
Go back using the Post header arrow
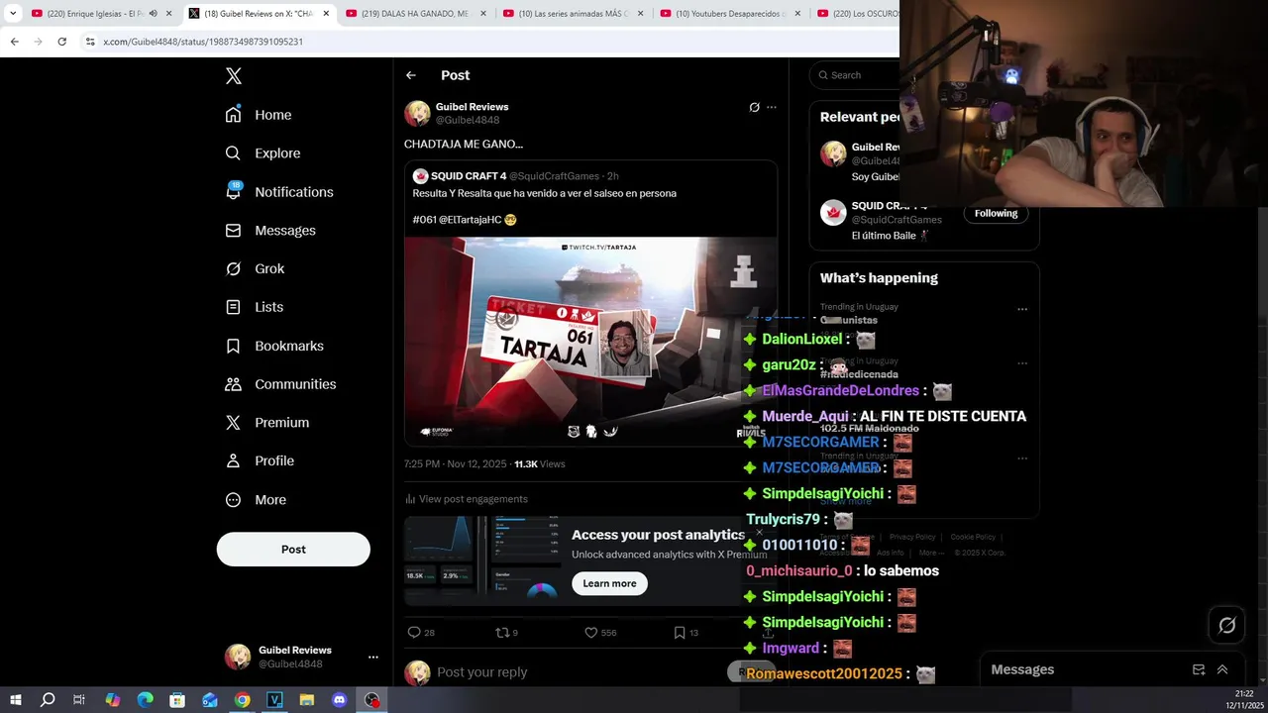(411, 75)
